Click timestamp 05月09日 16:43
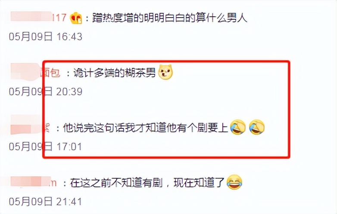 [46, 37]
